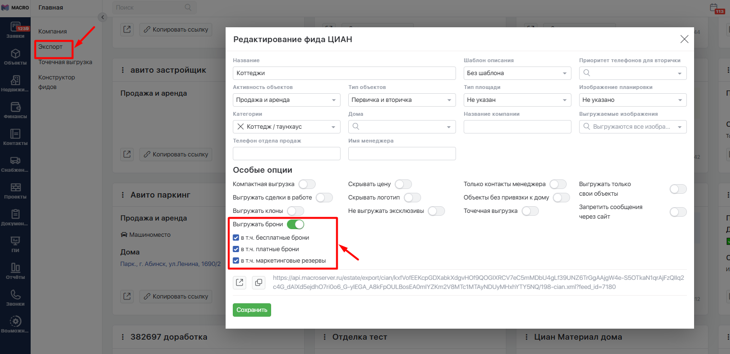
Task: Open the Контакты sidebar icon
Action: (15, 137)
